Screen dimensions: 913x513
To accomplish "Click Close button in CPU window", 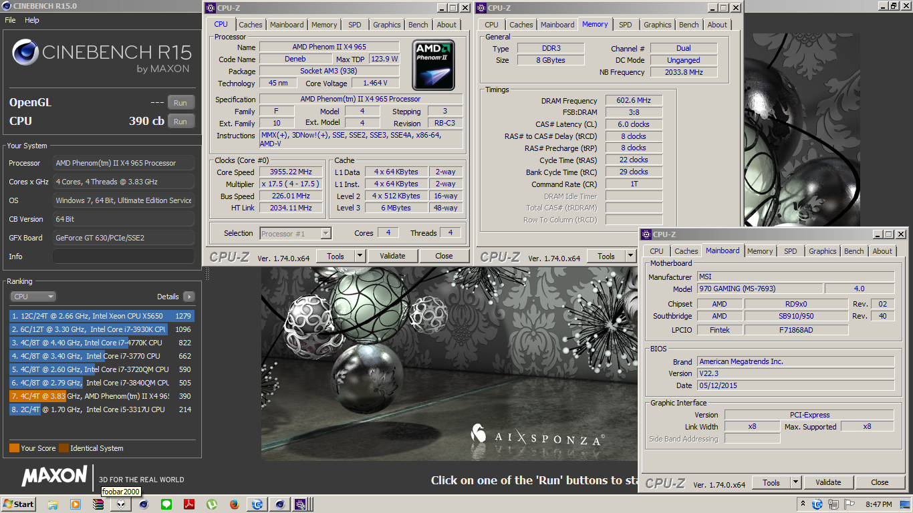I will click(444, 256).
